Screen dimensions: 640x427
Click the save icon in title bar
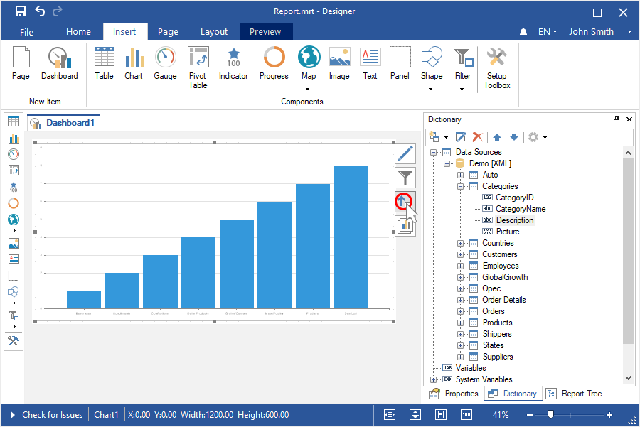pyautogui.click(x=21, y=11)
